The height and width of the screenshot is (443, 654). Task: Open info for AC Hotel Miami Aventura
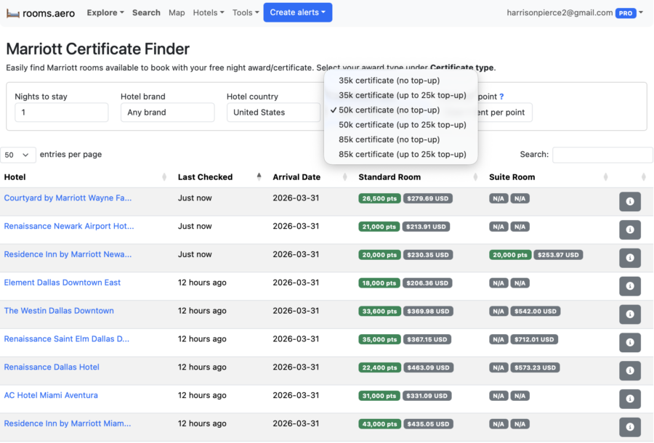pos(630,399)
